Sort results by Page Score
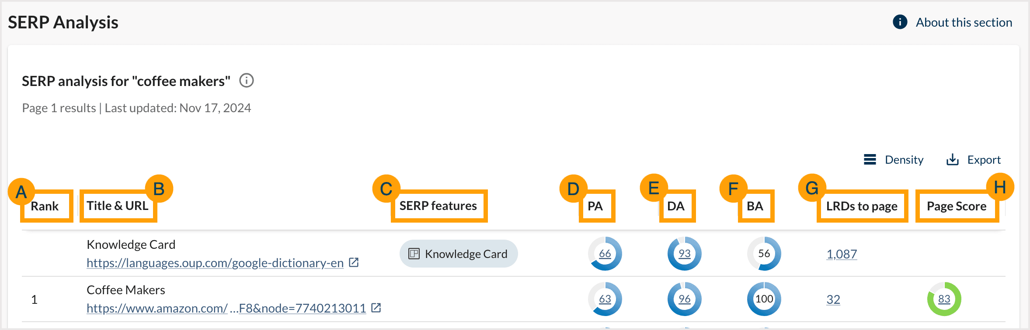Viewport: 1030px width, 330px height. [956, 206]
